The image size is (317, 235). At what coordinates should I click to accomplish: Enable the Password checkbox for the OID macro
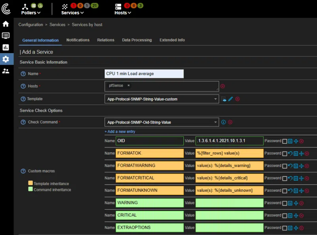click(285, 141)
